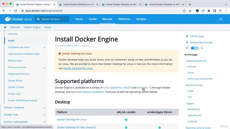
Task: Click the Docker docs whale logo
Action: 8,19
